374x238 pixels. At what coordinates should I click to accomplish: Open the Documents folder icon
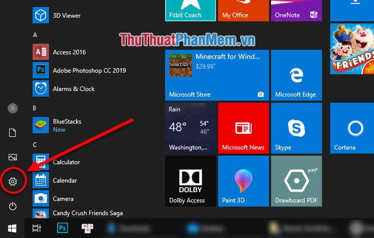[12, 133]
